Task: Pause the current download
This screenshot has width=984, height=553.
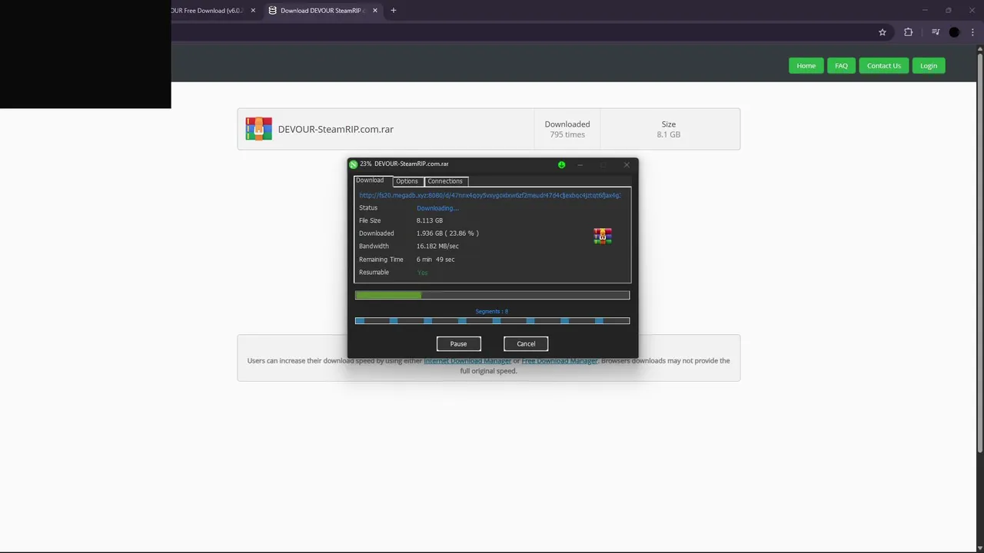Action: [458, 343]
